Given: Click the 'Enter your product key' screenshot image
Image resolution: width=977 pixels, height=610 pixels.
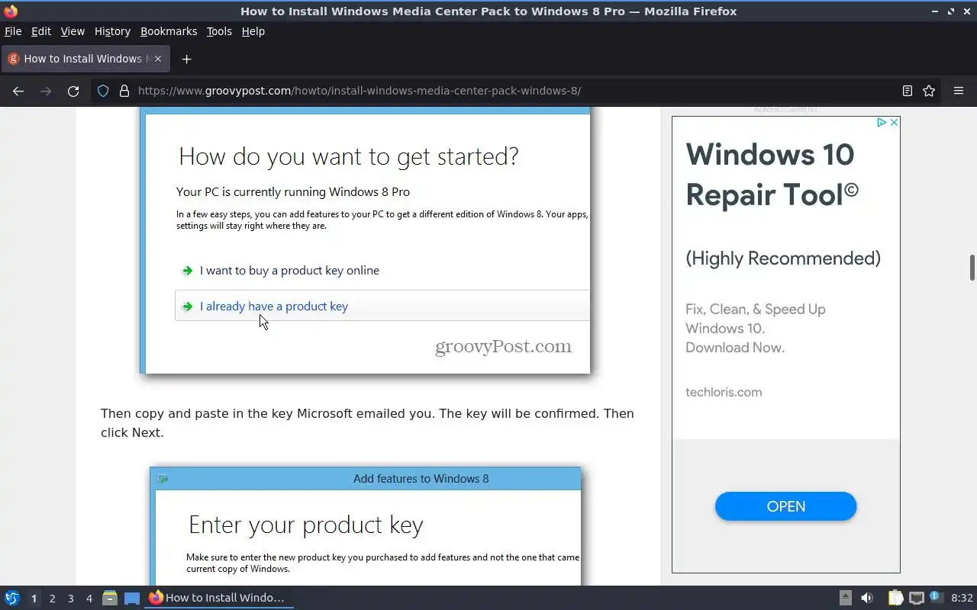Looking at the screenshot, I should point(365,526).
